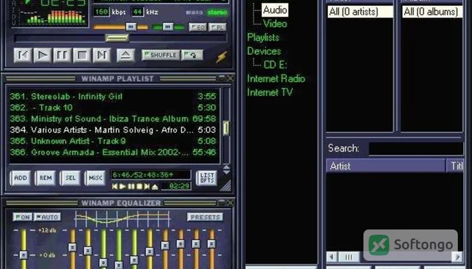
Task: Select track 365 Unknown Artist - Track 9
Action: pyautogui.click(x=113, y=141)
